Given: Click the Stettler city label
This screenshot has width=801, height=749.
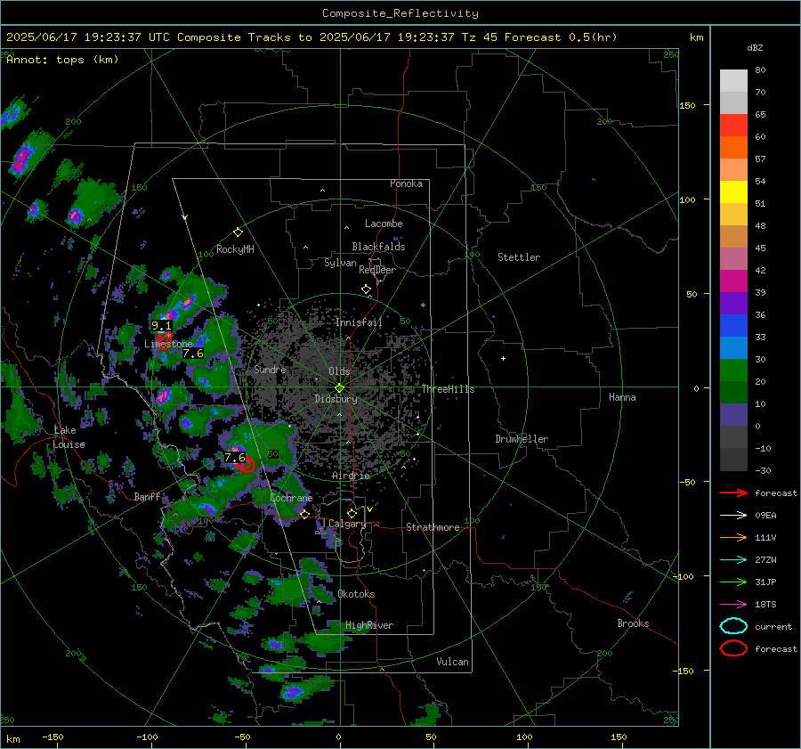Looking at the screenshot, I should [x=519, y=257].
